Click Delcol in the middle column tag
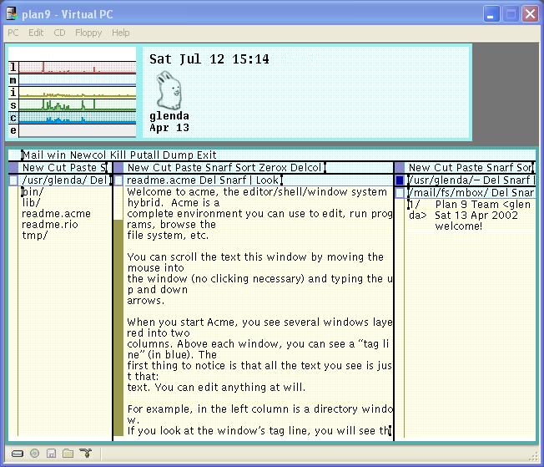This screenshot has width=544, height=467. click(305, 168)
